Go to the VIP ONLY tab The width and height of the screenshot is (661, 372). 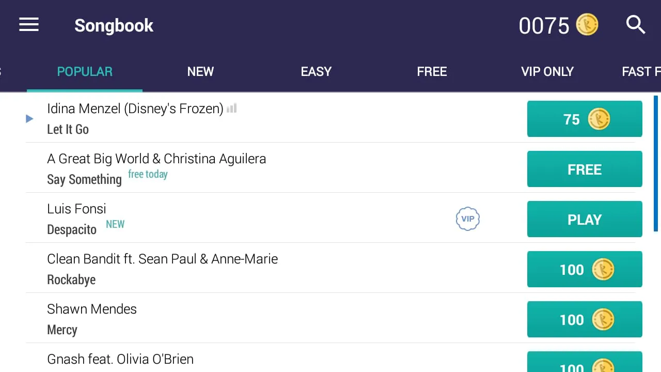(x=547, y=72)
